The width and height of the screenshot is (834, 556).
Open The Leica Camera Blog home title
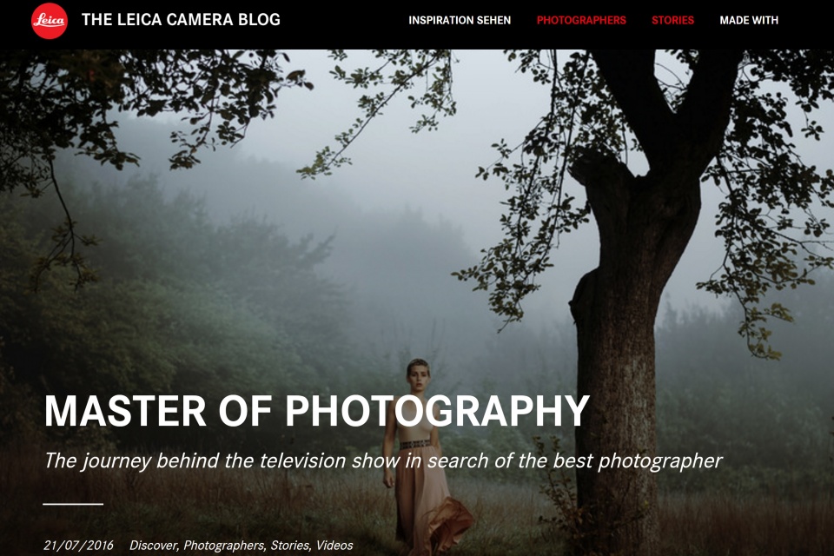[x=181, y=20]
